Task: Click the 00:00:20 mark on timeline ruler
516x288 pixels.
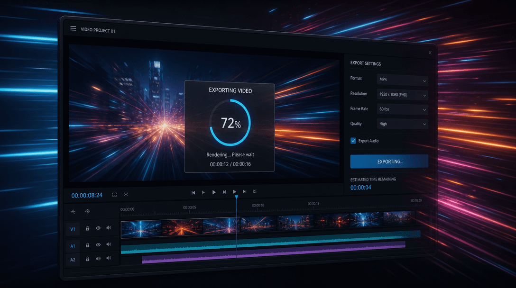Action: (416, 200)
